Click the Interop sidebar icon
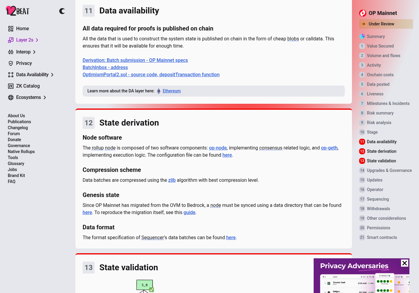The height and width of the screenshot is (293, 419). (11, 52)
